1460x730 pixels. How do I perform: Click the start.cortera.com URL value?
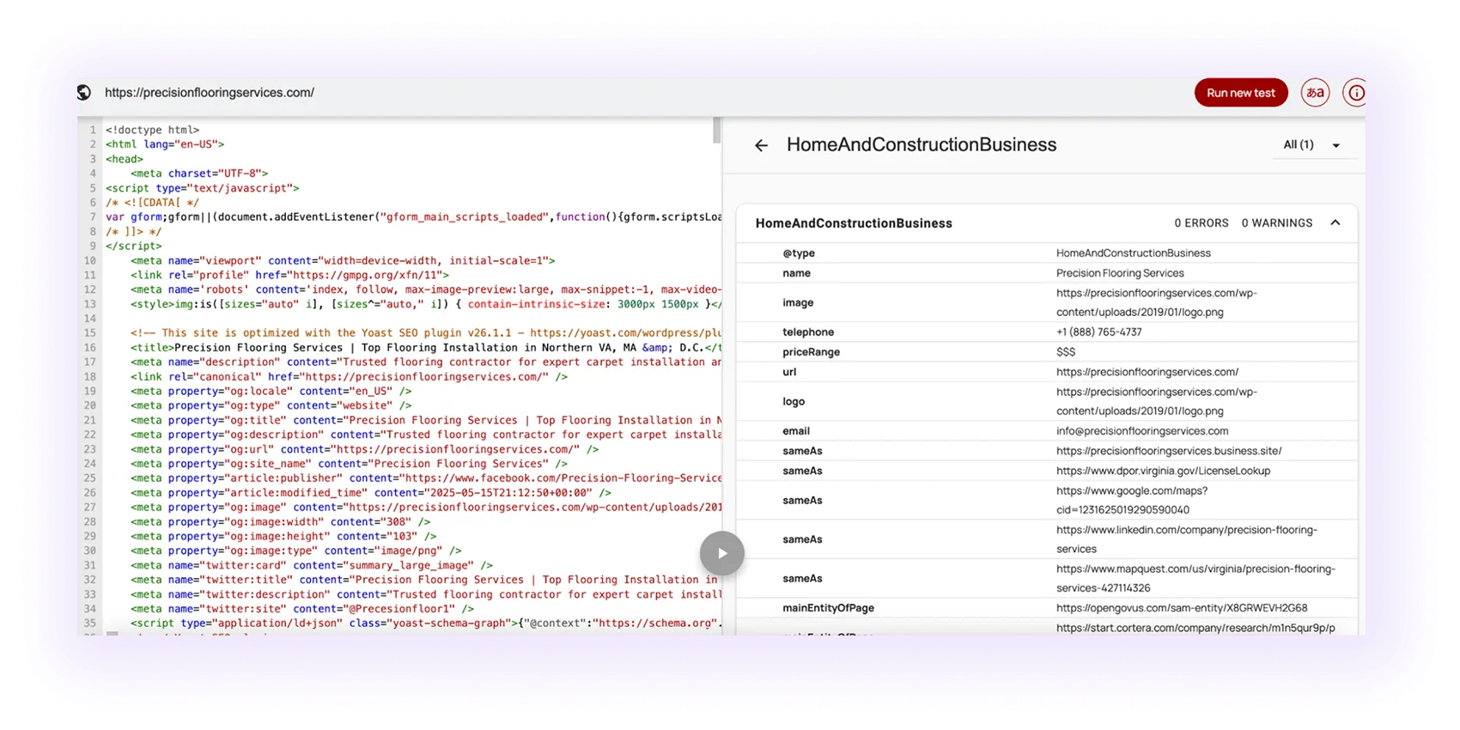coord(1195,628)
